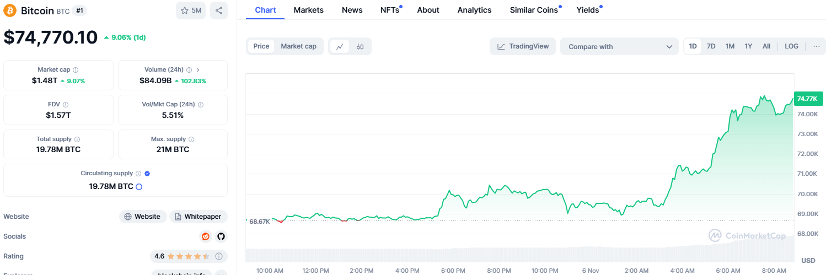The width and height of the screenshot is (826, 275).
Task: Click the 74.77K current price label
Action: point(808,99)
